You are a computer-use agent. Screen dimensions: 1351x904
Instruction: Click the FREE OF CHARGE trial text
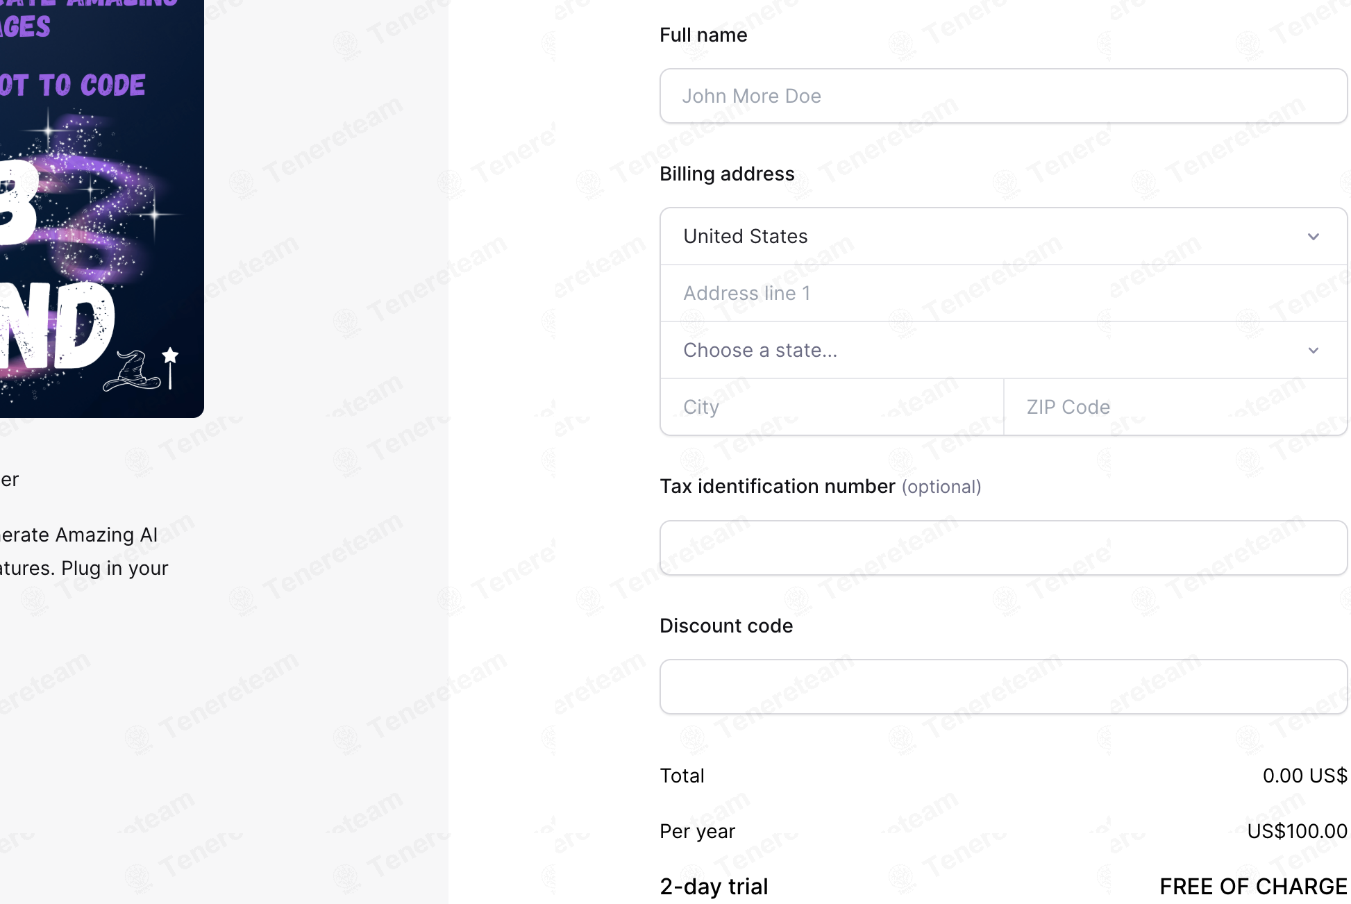click(x=1253, y=887)
